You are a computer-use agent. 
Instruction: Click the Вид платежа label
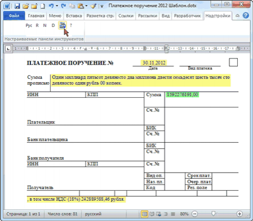[x=200, y=69]
